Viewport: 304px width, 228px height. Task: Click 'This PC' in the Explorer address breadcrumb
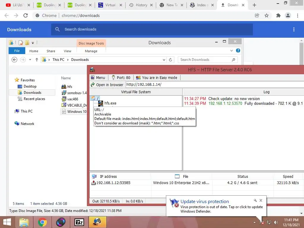[58, 60]
